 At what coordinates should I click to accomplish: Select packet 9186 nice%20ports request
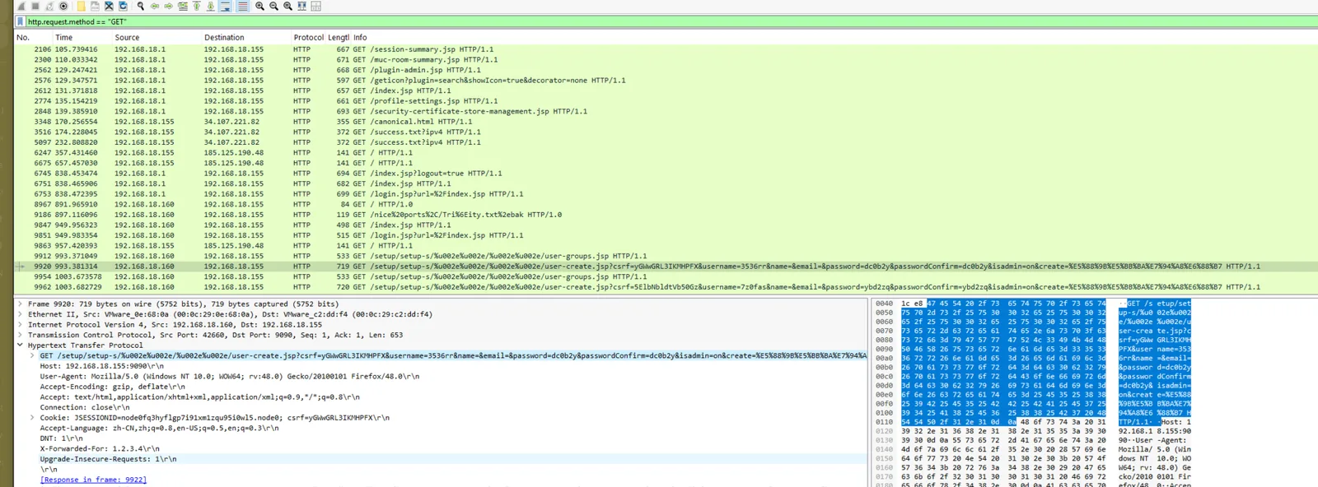pos(666,215)
